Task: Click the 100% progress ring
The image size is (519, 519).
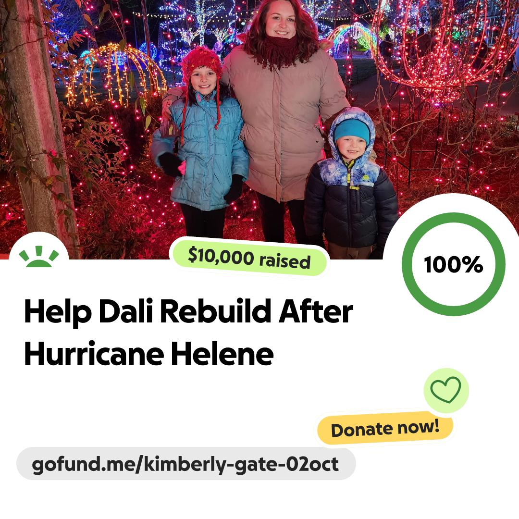Action: click(454, 264)
